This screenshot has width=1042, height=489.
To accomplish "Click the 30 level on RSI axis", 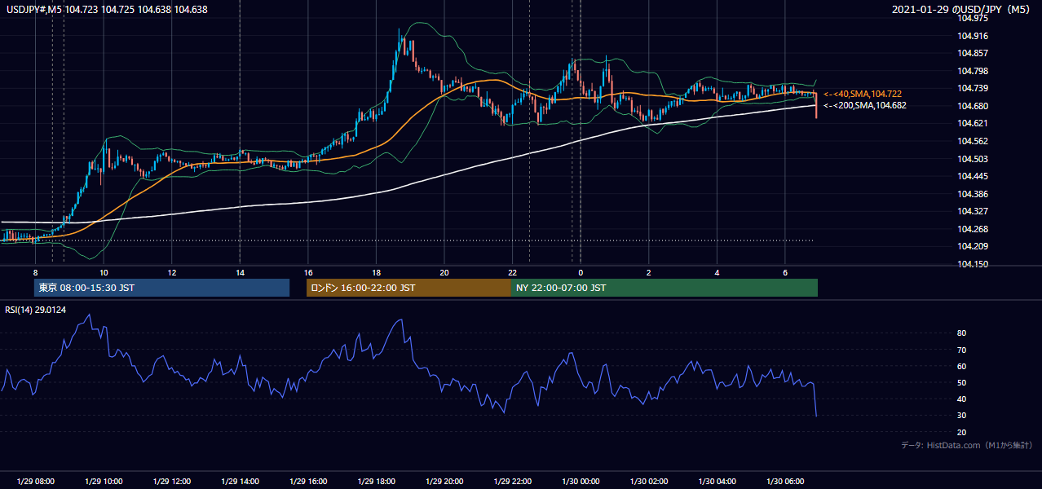I will 962,416.
